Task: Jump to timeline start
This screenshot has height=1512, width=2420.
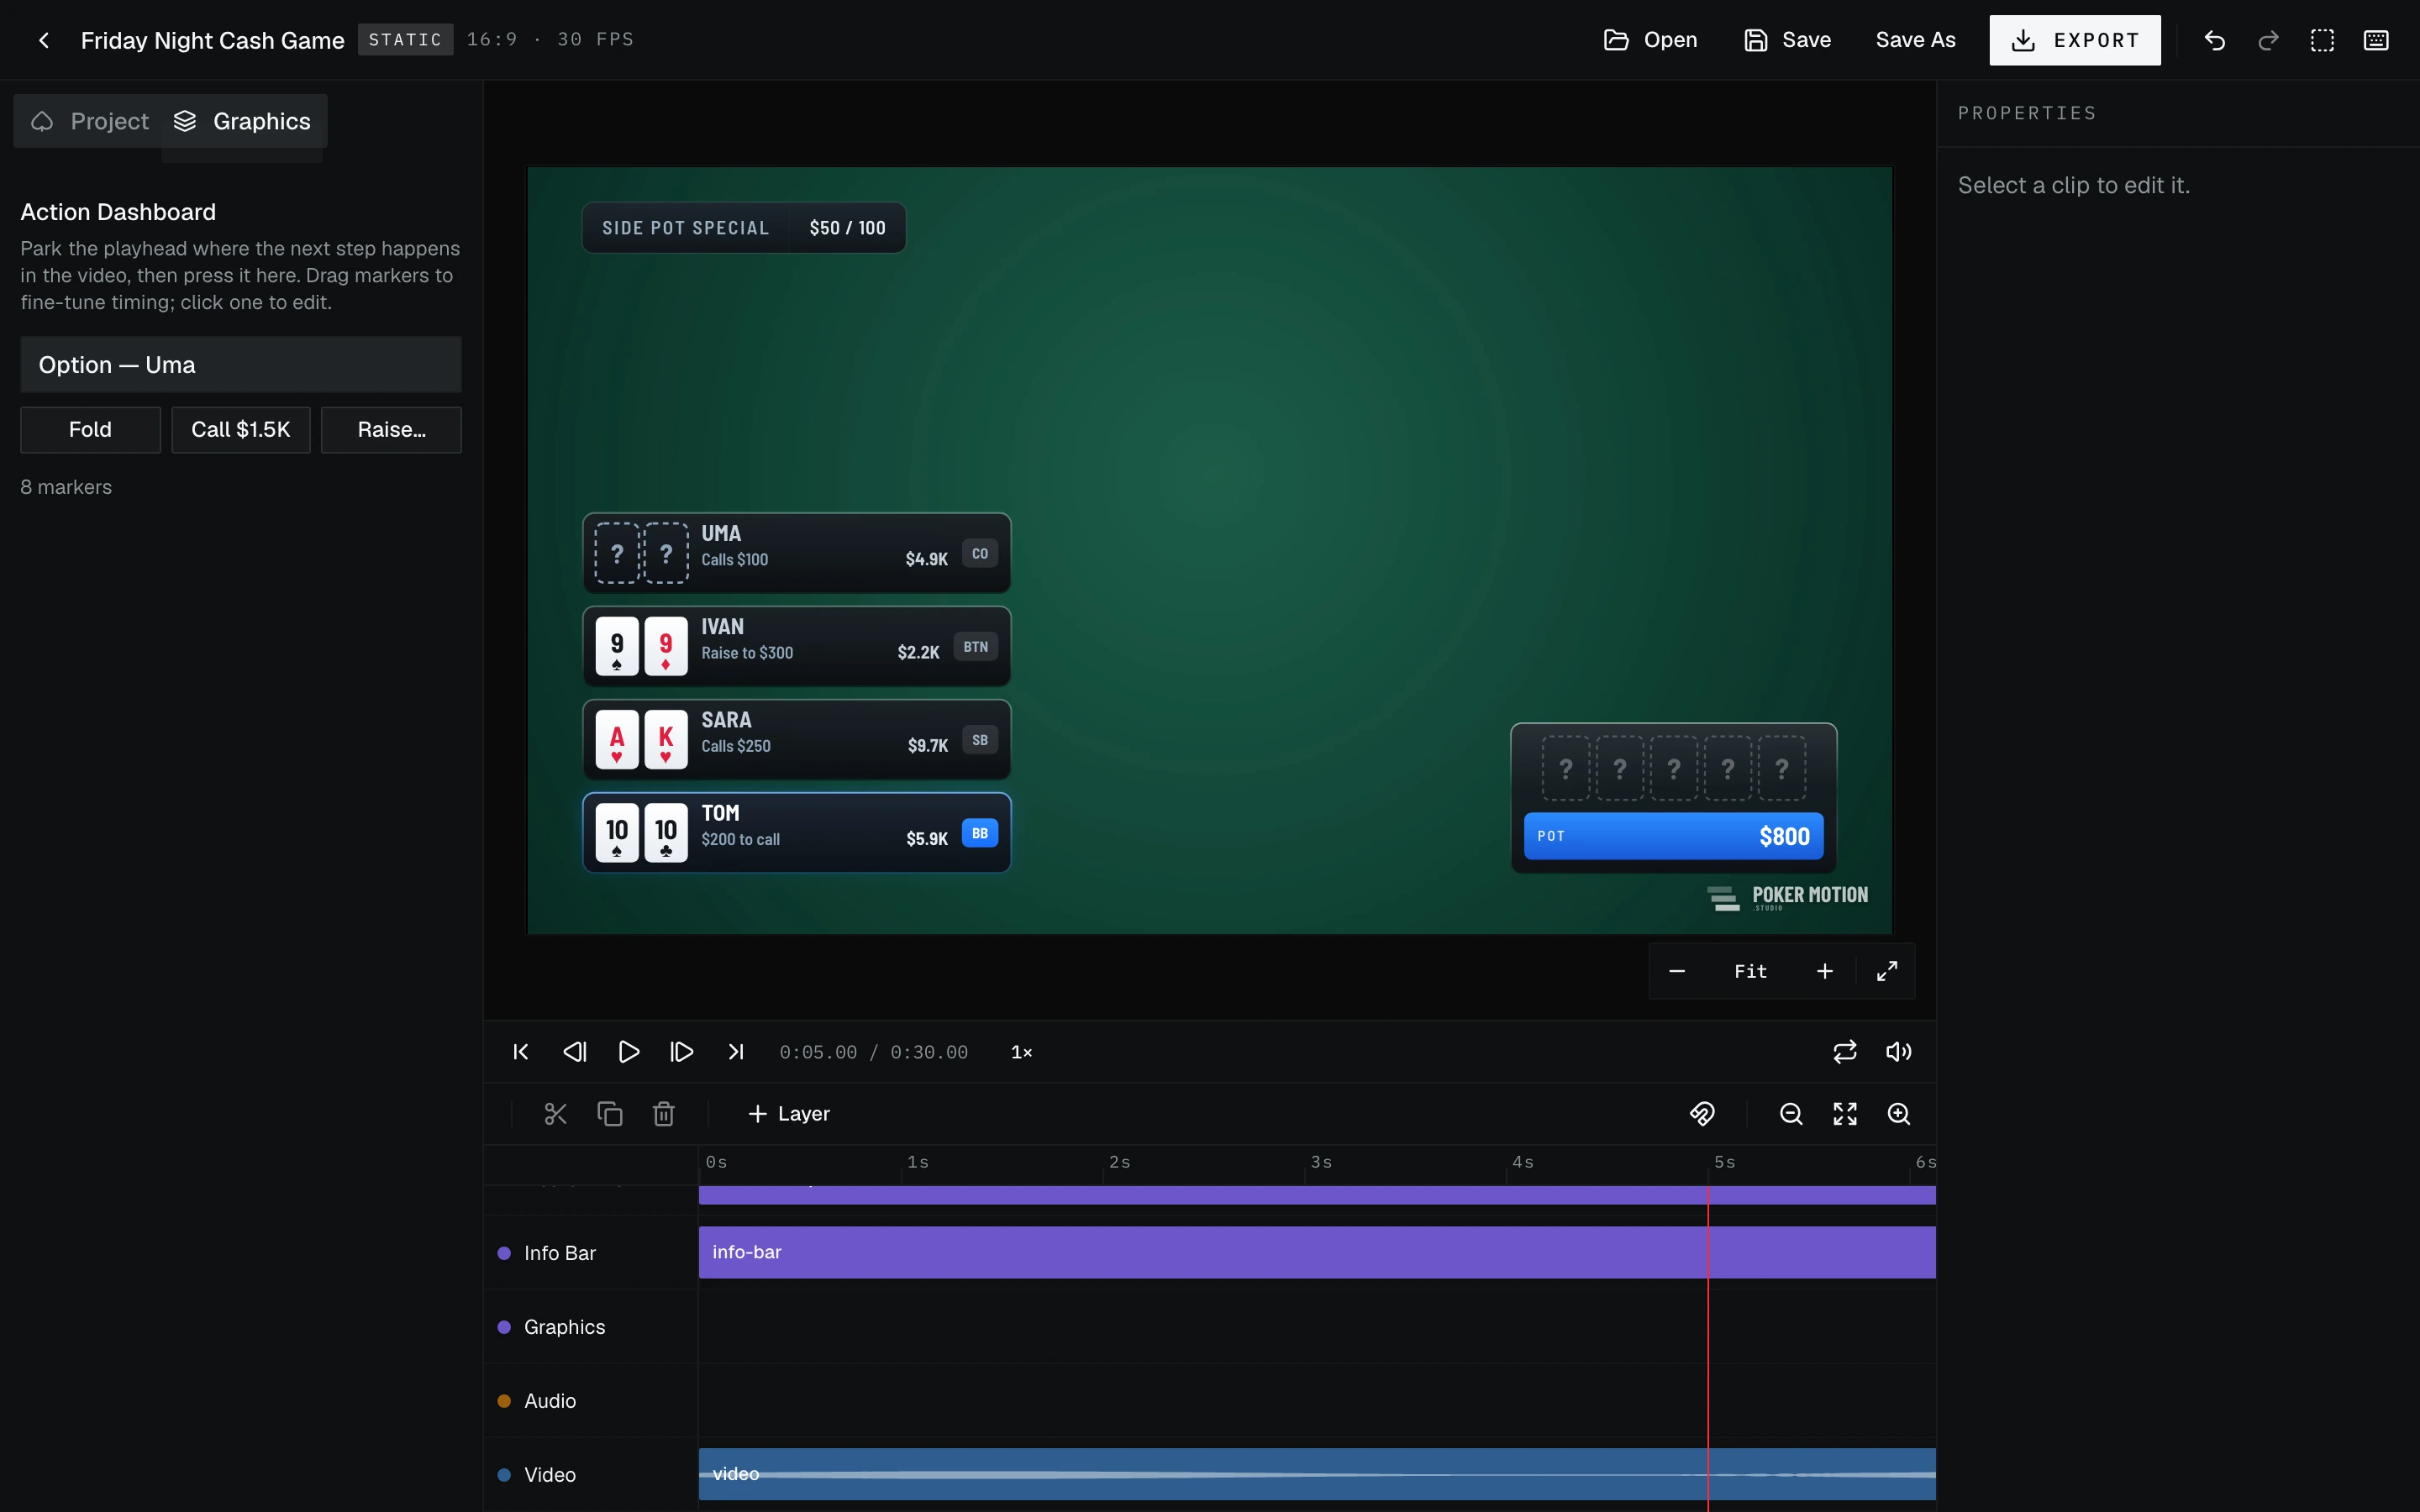Action: [x=521, y=1052]
